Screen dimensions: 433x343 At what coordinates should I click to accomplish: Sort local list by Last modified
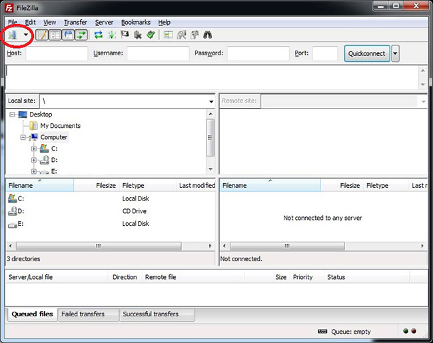[196, 185]
